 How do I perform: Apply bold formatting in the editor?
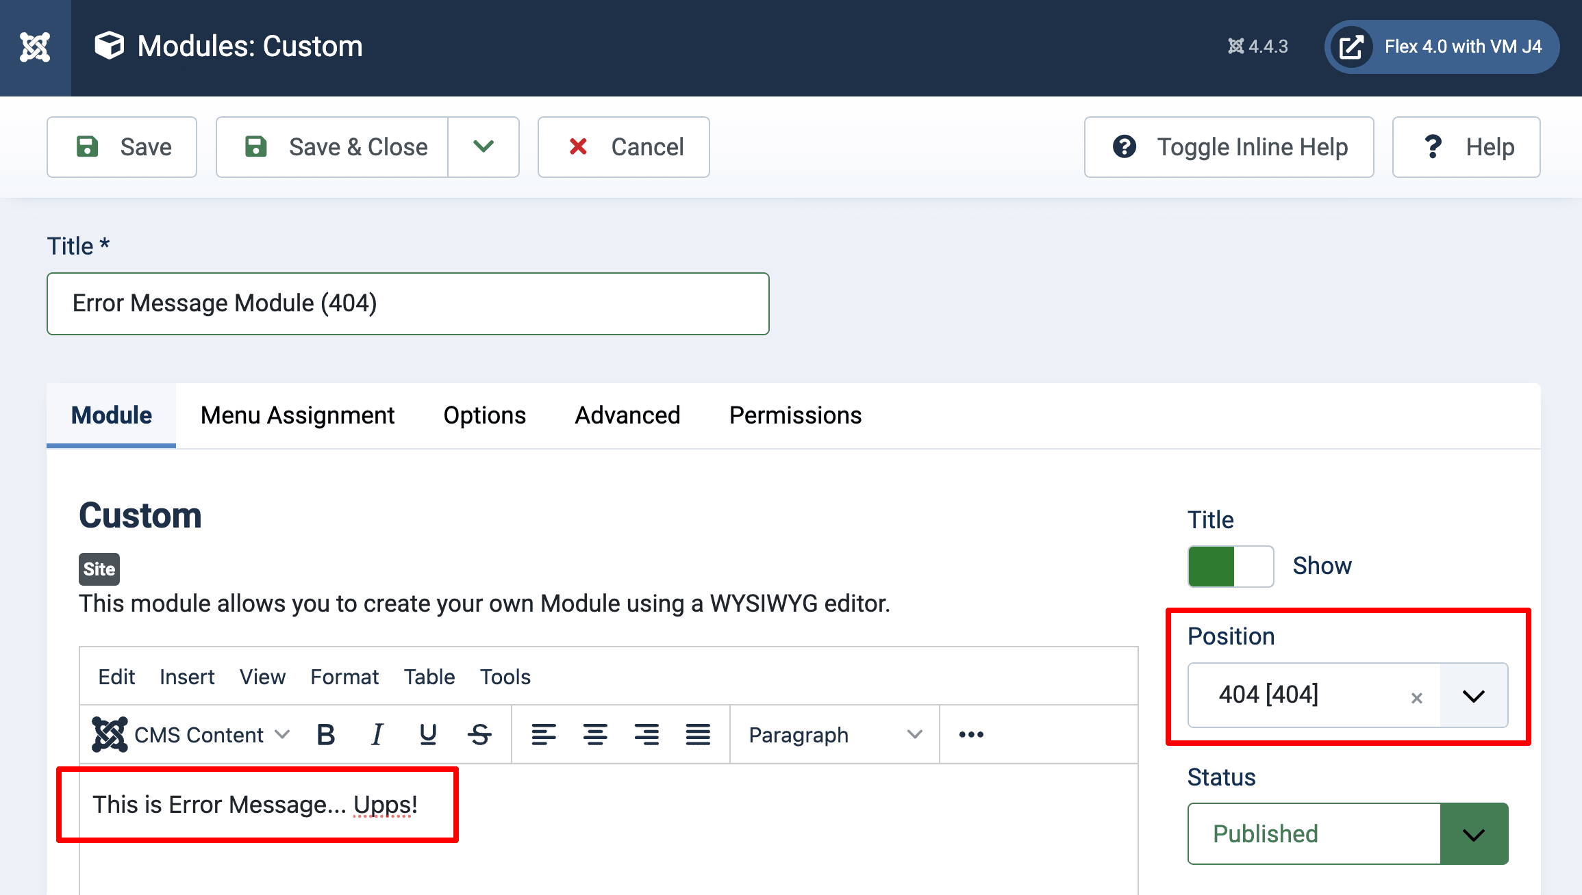point(325,734)
